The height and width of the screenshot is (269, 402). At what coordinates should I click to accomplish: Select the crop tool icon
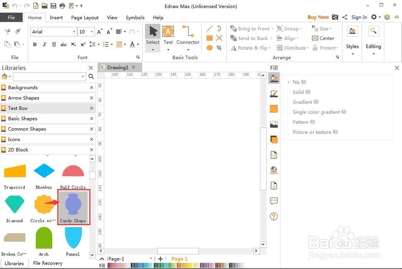pyautogui.click(x=219, y=48)
